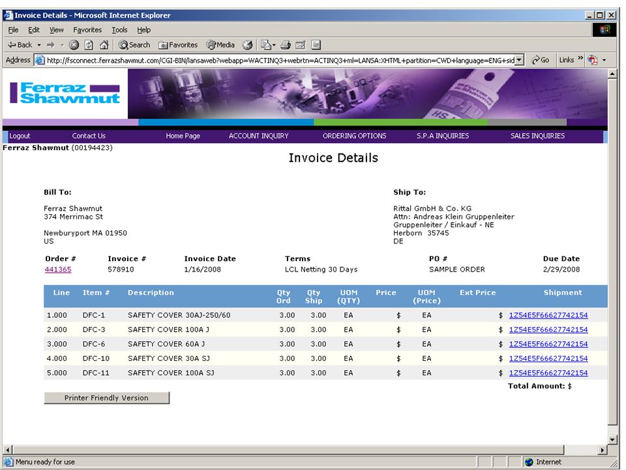Click the Windows flag throbber icon
The height and width of the screenshot is (470, 626).
[604, 30]
